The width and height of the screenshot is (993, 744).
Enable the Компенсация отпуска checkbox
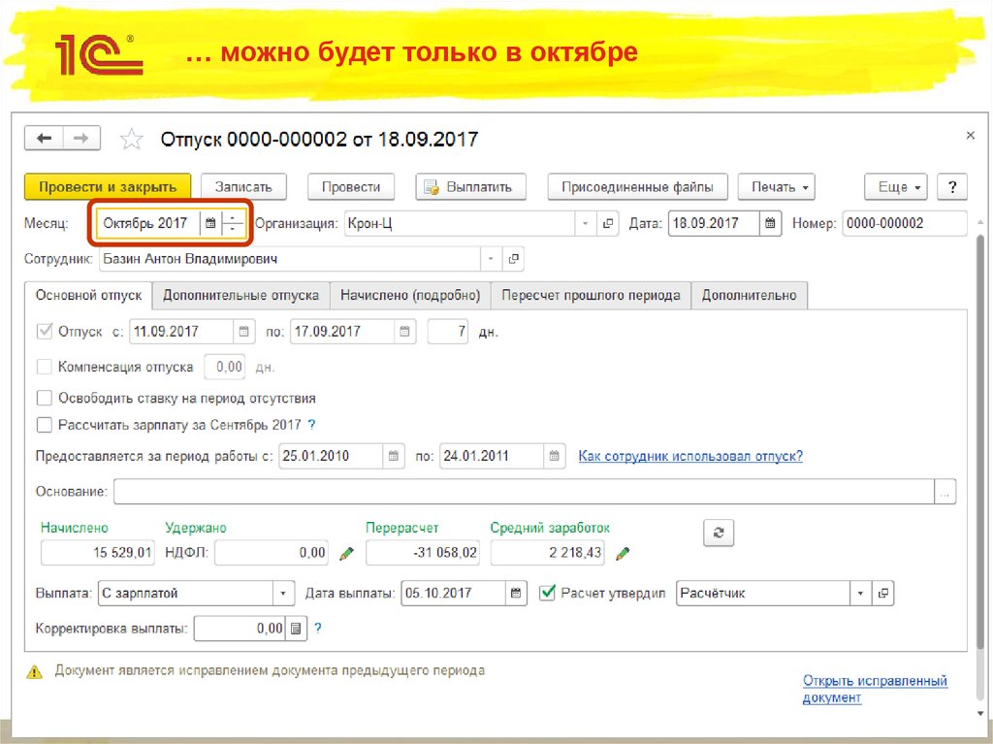tap(44, 367)
